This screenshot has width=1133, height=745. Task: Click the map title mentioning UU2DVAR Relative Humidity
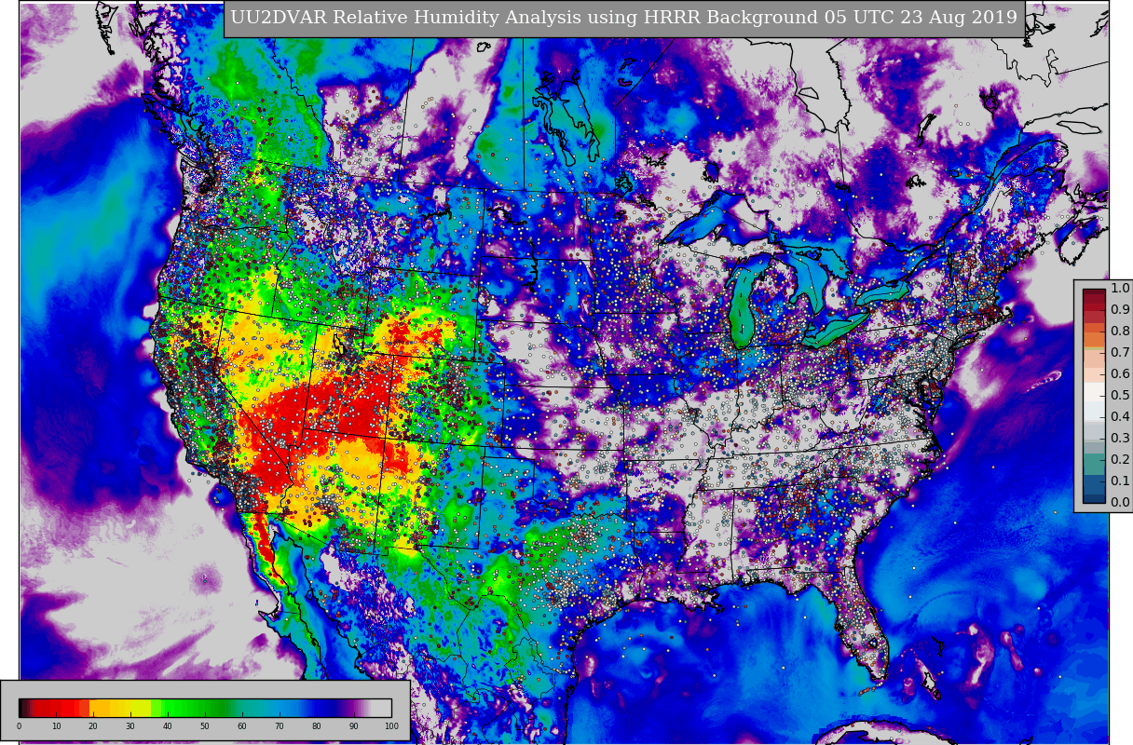tap(623, 19)
